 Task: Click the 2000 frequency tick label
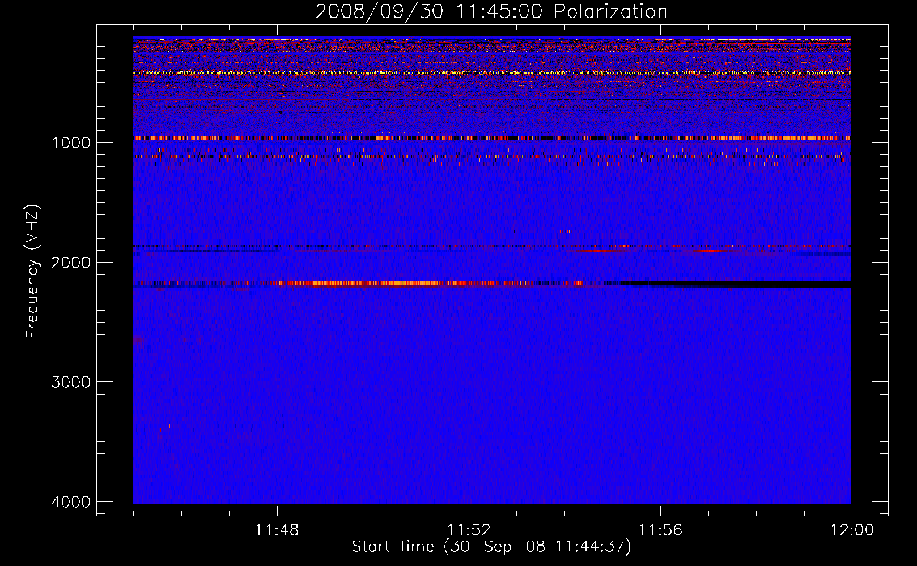[71, 262]
